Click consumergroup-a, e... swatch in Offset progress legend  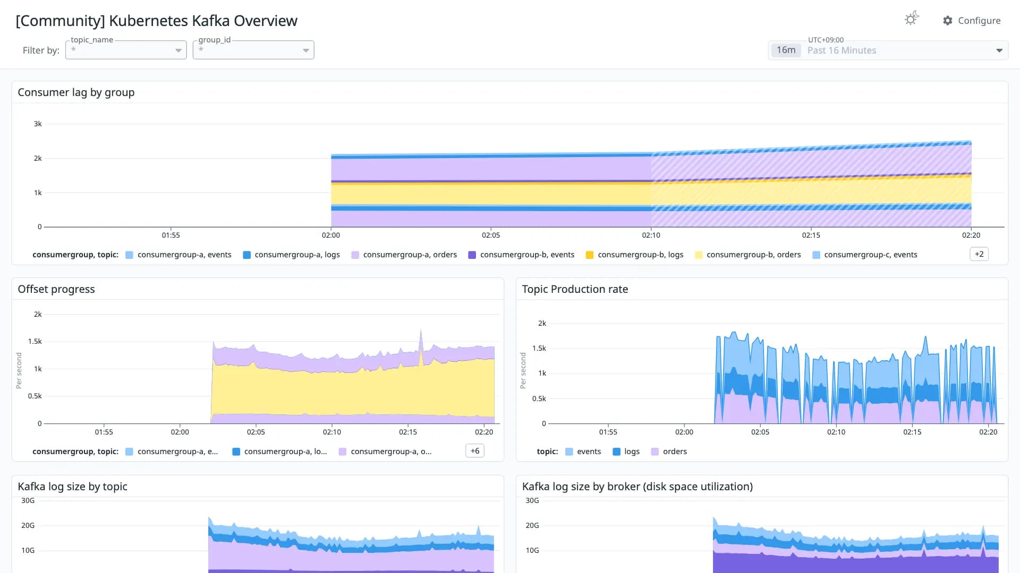(x=129, y=452)
